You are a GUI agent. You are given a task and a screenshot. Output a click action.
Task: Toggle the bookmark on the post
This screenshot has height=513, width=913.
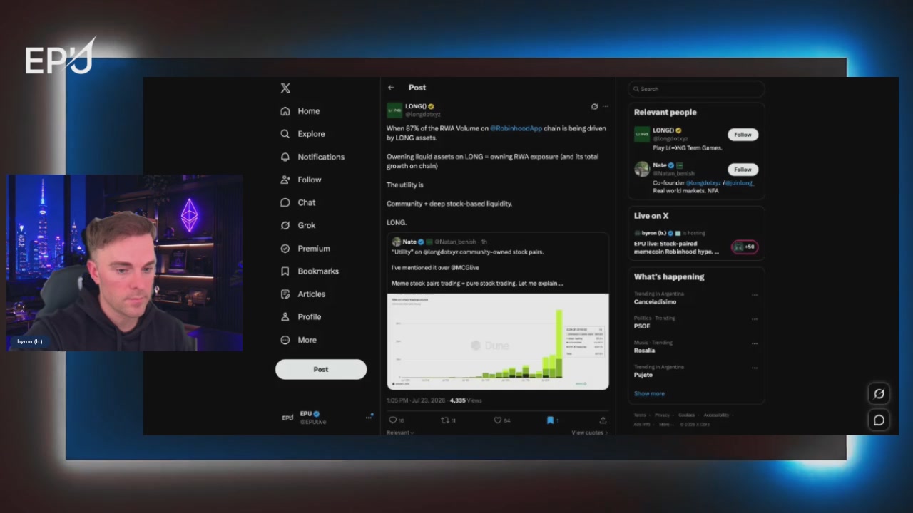pos(550,420)
